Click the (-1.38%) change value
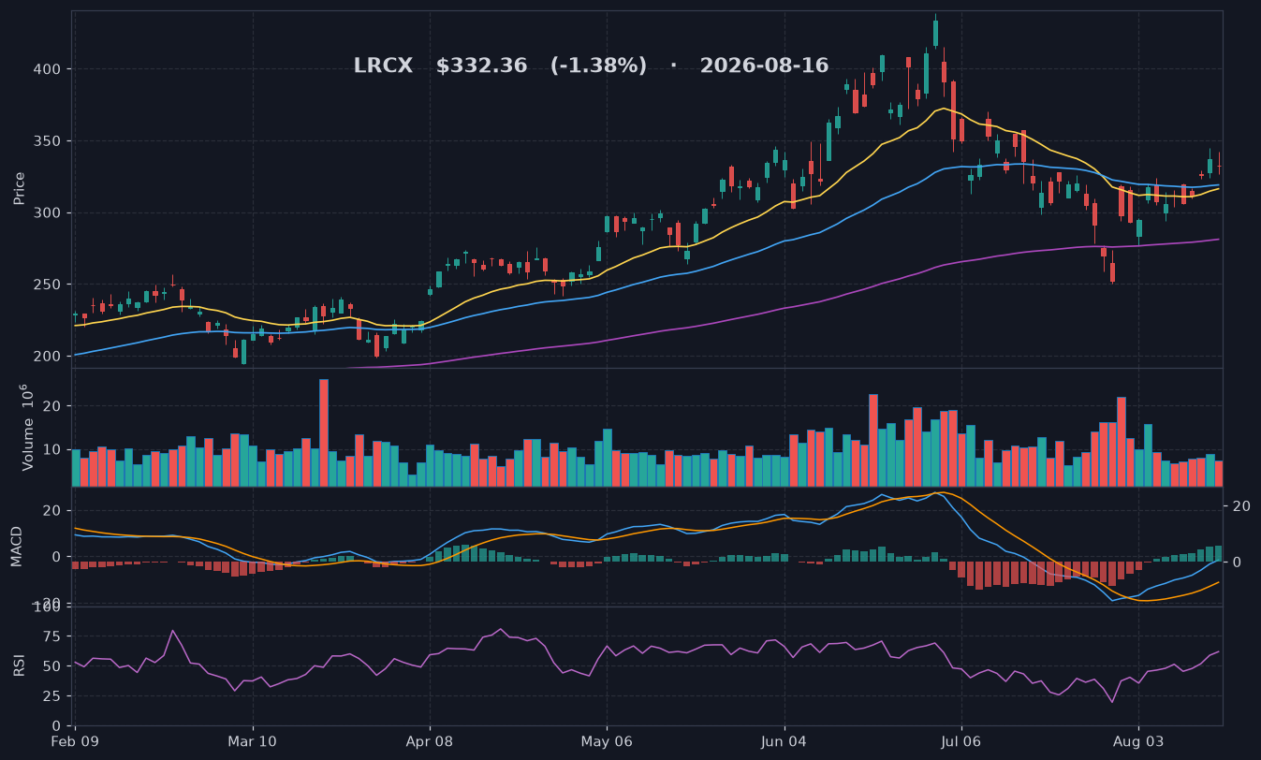The height and width of the screenshot is (760, 1261). 598,66
